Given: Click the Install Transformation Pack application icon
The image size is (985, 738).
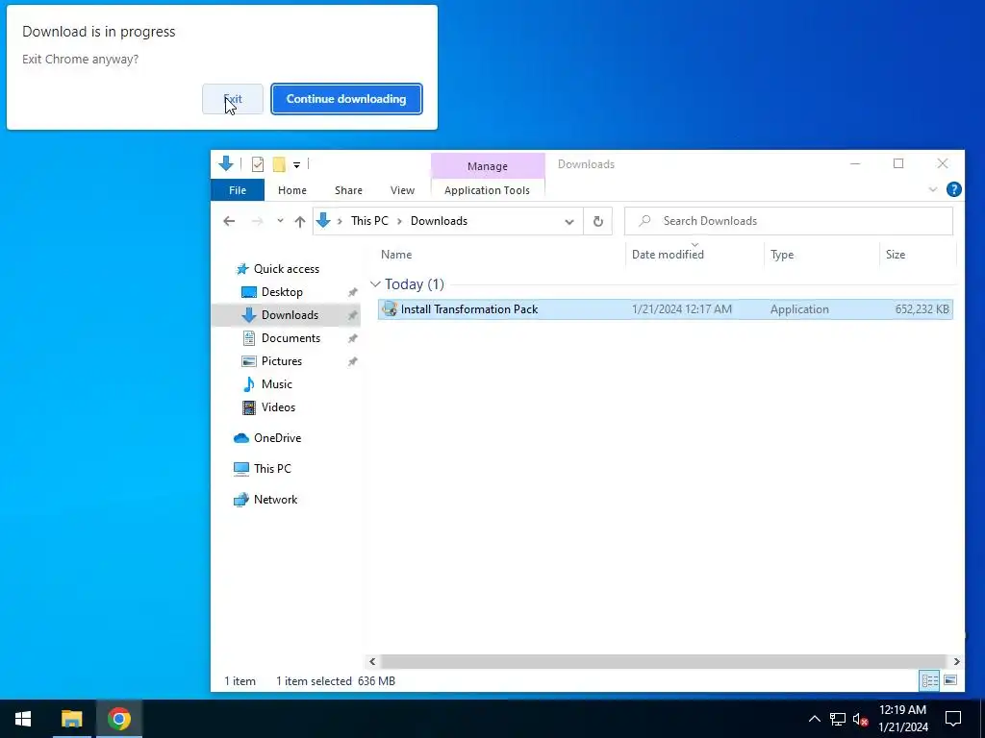Looking at the screenshot, I should 390,308.
